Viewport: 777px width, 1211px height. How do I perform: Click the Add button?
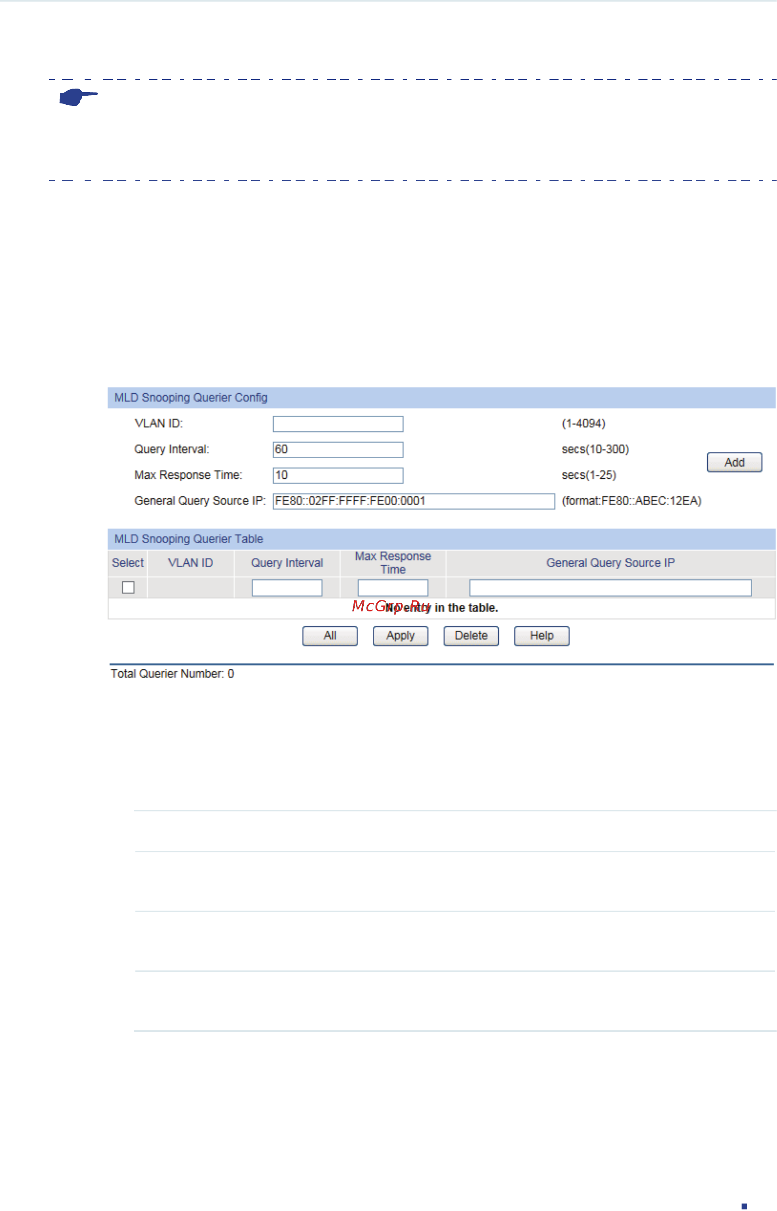[734, 462]
